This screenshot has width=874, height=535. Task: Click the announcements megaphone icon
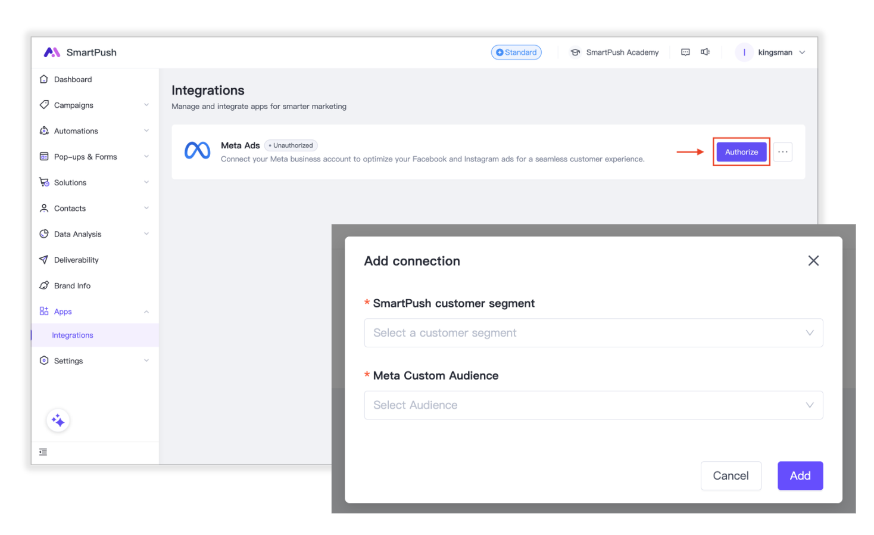point(705,52)
